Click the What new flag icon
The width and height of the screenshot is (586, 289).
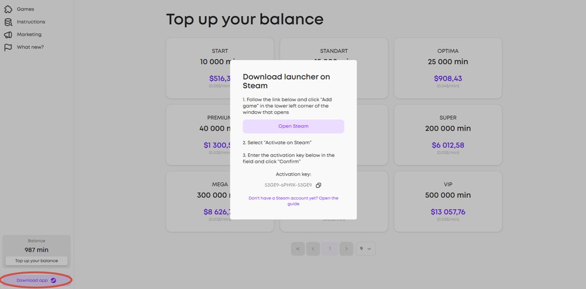(x=8, y=47)
